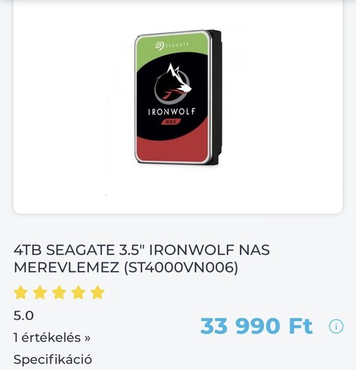Image resolution: width=356 pixels, height=370 pixels.
Task: Click the wolf emblem on the drive
Action: pos(173,83)
